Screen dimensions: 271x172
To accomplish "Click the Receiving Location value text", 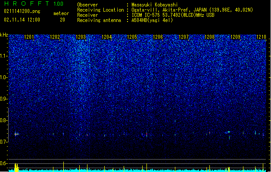I will pos(192,10).
